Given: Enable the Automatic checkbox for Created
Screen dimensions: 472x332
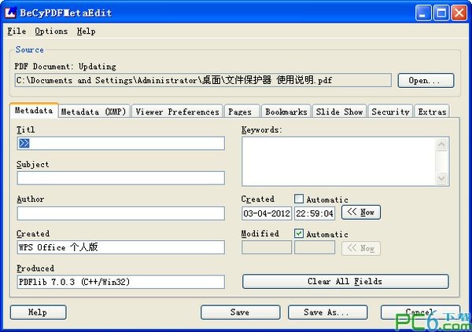Looking at the screenshot, I should [299, 199].
